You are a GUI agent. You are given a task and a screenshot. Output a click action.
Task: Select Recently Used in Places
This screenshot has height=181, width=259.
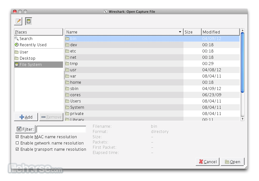(x=38, y=45)
